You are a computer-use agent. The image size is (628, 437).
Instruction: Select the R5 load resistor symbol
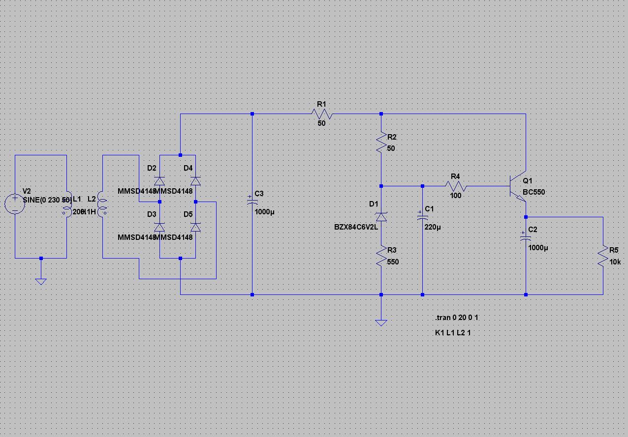pos(603,256)
